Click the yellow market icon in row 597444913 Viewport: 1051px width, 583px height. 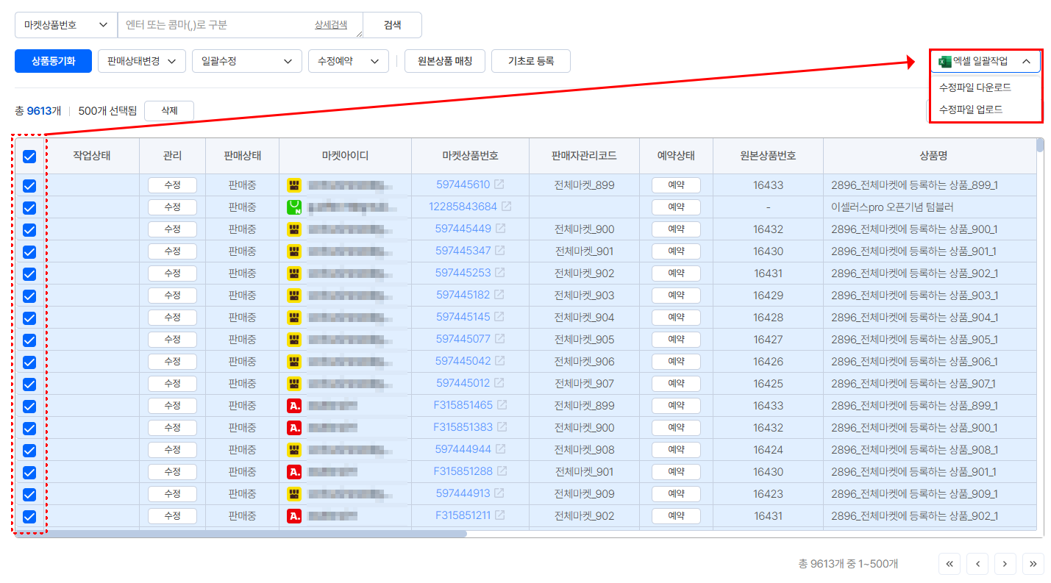(x=294, y=493)
